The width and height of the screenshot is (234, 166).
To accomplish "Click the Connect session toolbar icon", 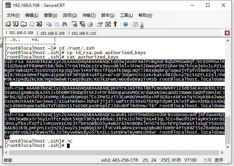I will coord(8,24).
